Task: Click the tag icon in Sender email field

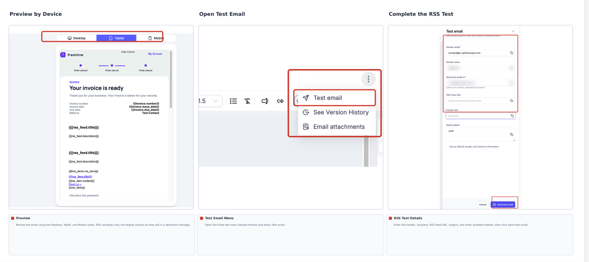Action: point(512,53)
